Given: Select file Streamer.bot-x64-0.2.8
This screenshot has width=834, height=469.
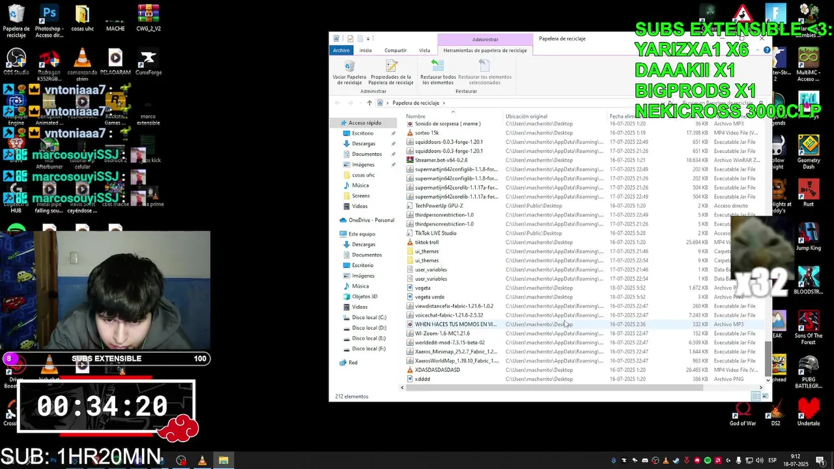Looking at the screenshot, I should pos(441,160).
